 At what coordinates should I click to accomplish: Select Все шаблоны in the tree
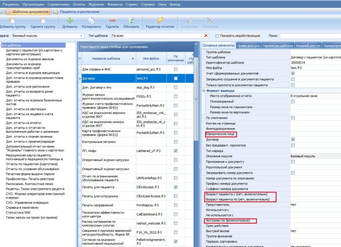tap(33, 45)
